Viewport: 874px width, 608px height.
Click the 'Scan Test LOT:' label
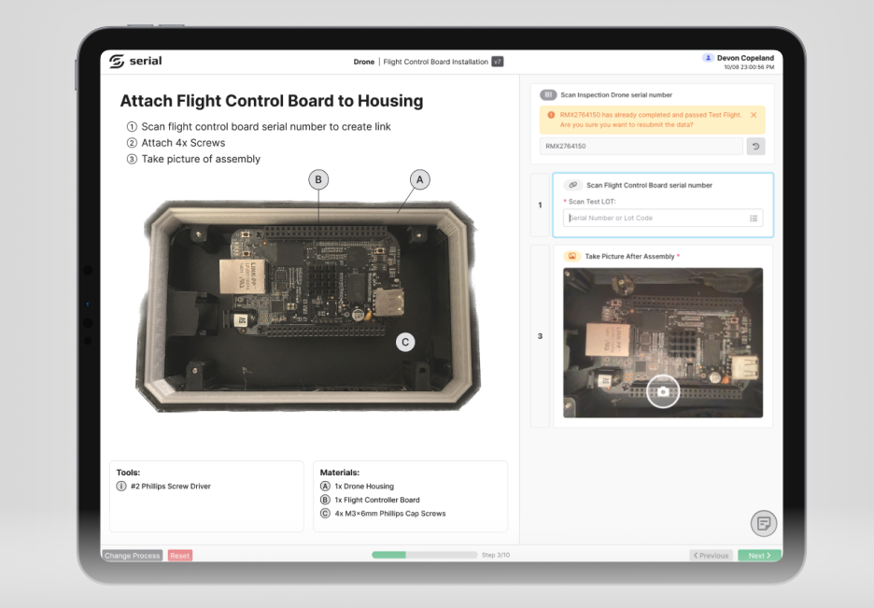592,202
